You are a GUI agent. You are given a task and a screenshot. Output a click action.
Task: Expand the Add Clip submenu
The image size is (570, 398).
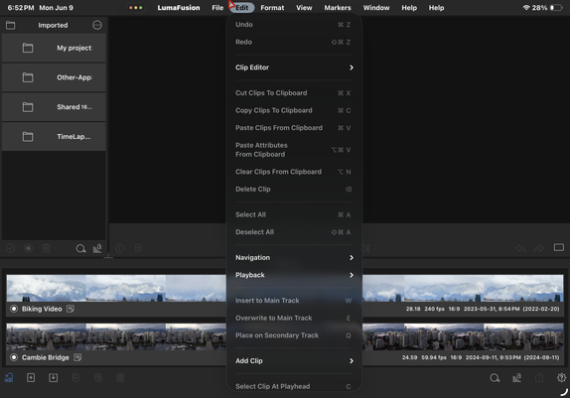[294, 361]
